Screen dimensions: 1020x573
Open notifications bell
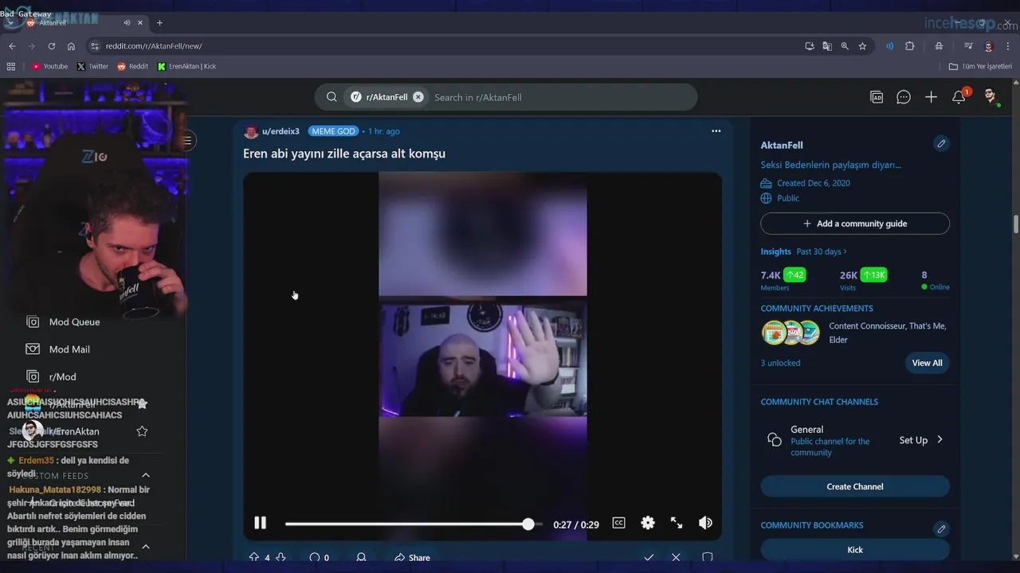click(959, 97)
